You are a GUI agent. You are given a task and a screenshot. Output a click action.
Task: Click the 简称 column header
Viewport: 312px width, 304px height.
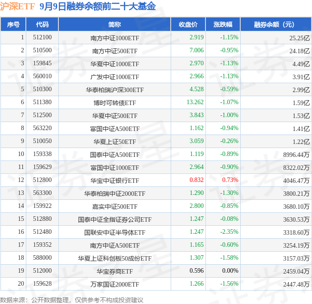[115, 24]
